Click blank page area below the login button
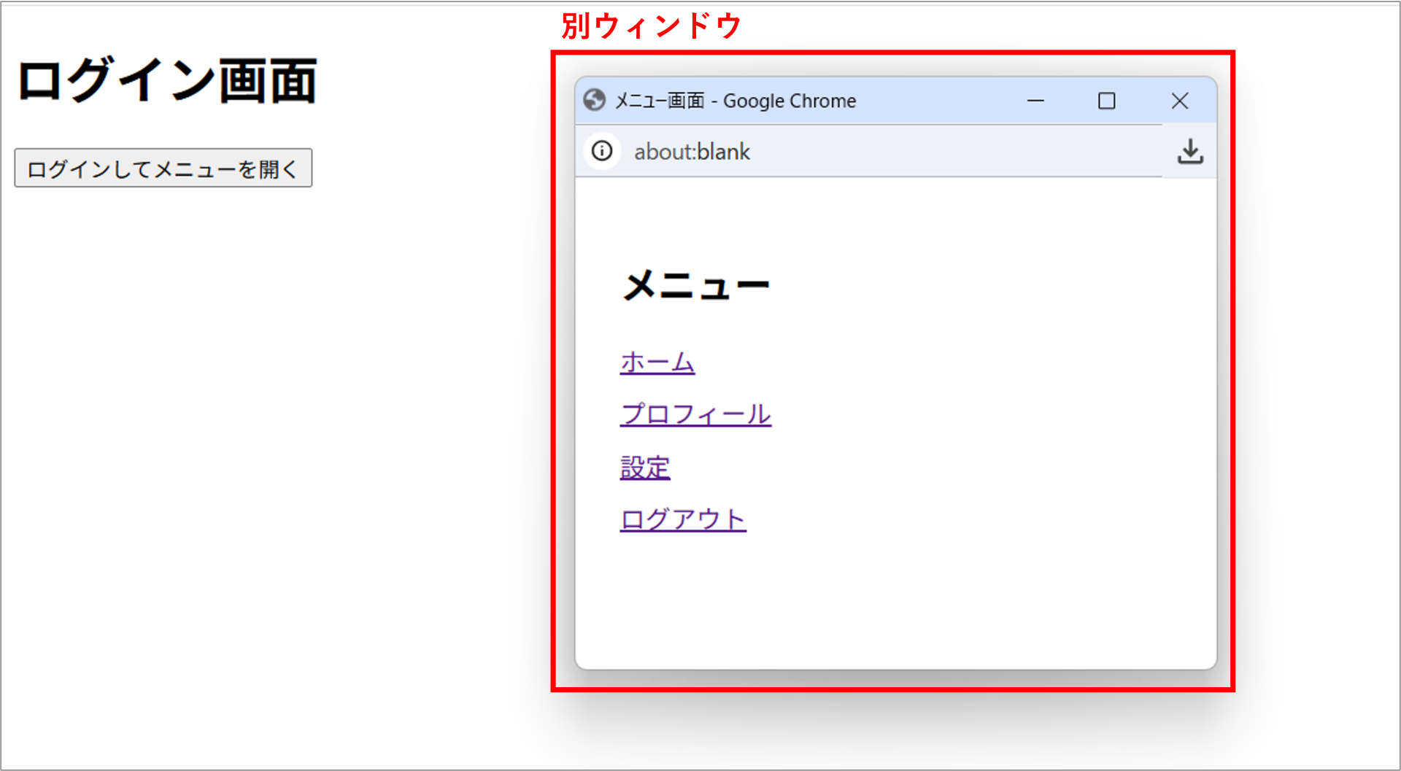The height and width of the screenshot is (771, 1401). pos(219,438)
